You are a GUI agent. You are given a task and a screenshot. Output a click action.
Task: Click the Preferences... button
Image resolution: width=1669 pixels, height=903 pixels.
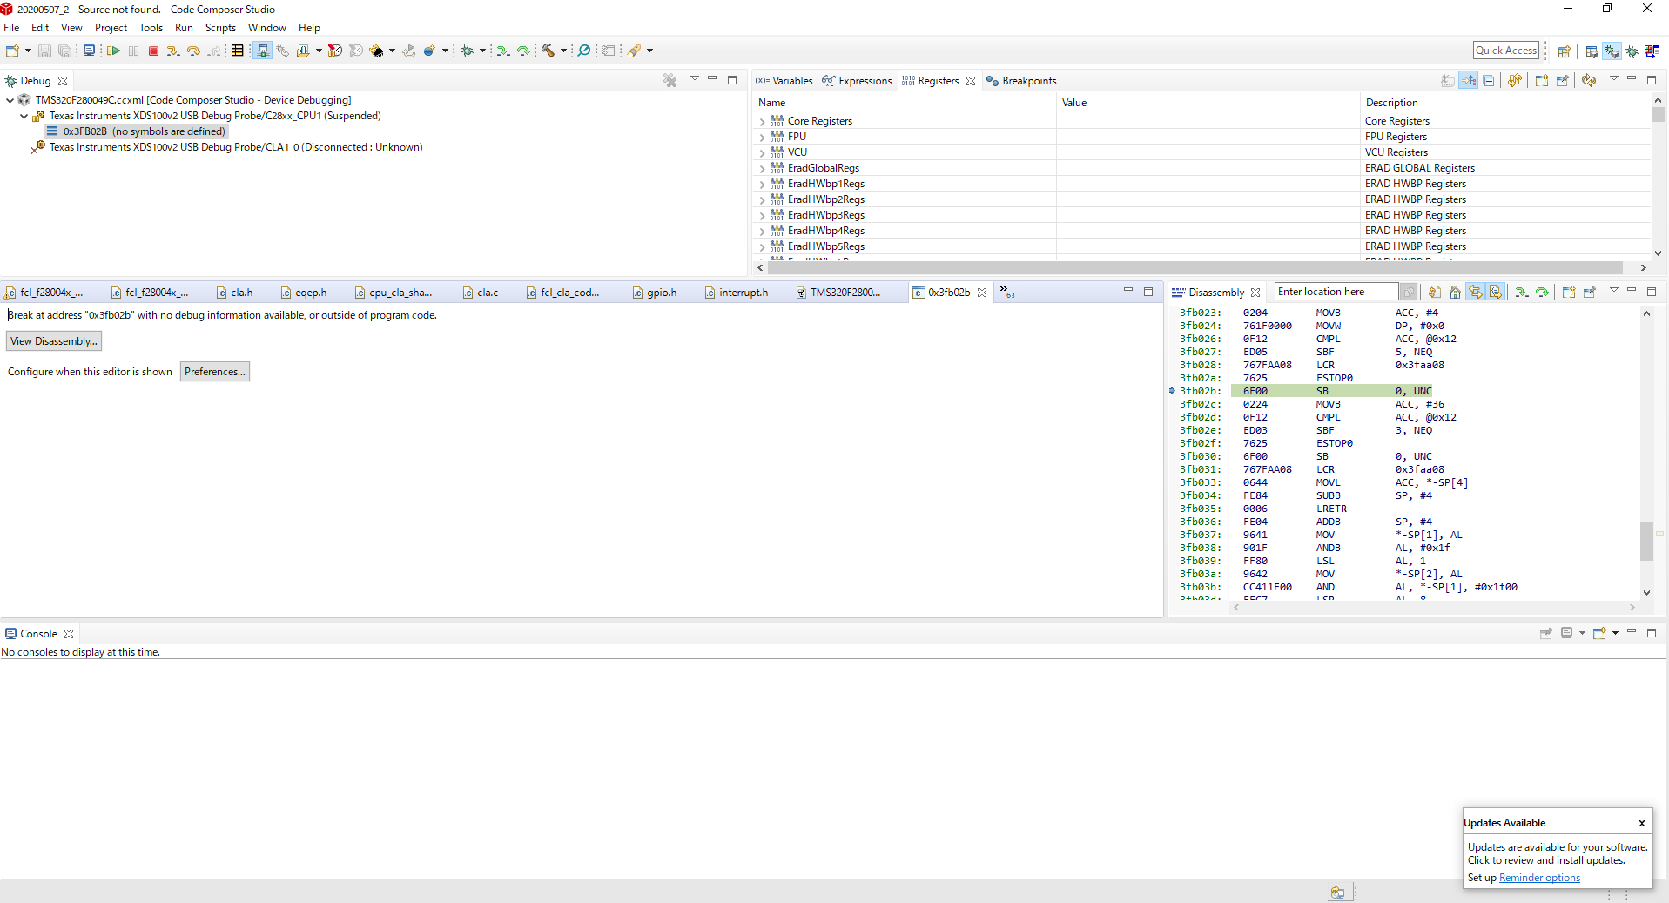[x=215, y=372]
